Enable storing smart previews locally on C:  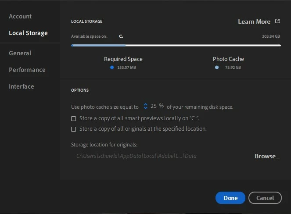73,118
